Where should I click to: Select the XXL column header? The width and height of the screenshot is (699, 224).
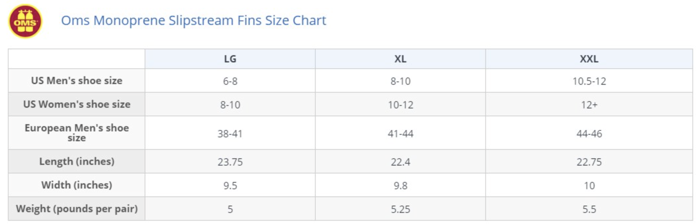click(x=589, y=59)
